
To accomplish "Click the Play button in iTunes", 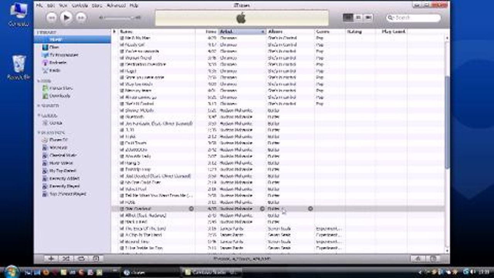I will coord(66,17).
